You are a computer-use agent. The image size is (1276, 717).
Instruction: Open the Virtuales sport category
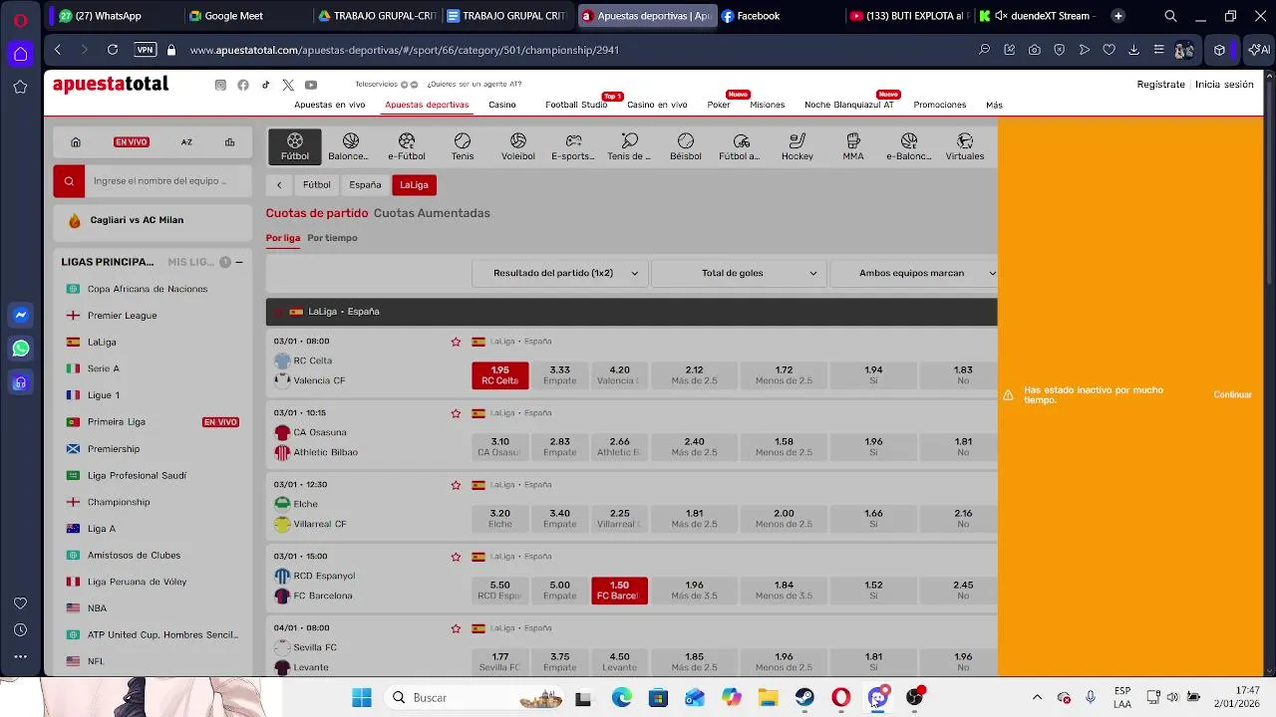[964, 146]
